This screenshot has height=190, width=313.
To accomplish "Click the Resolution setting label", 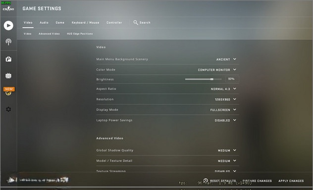I will click(105, 99).
